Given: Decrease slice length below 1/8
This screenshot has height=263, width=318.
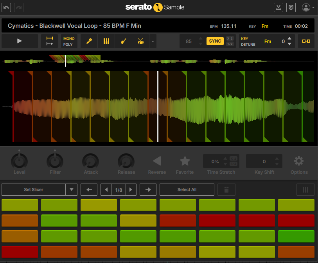Looking at the screenshot, I should [106, 189].
